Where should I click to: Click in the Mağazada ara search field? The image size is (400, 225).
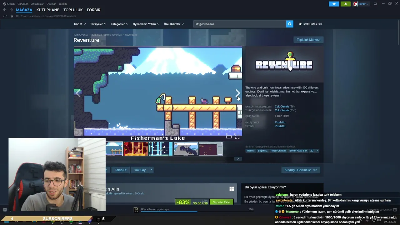[240, 24]
